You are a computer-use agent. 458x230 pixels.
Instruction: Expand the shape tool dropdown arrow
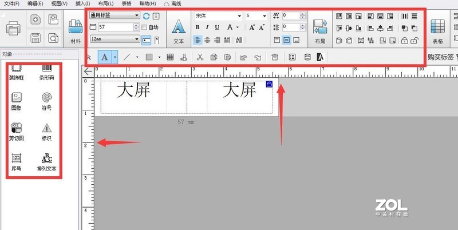[x=160, y=57]
